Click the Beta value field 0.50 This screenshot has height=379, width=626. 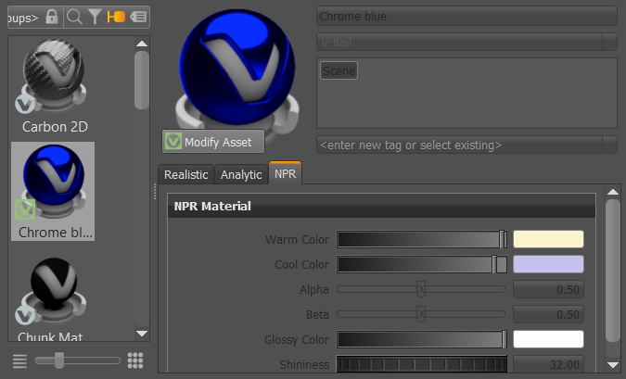point(548,314)
